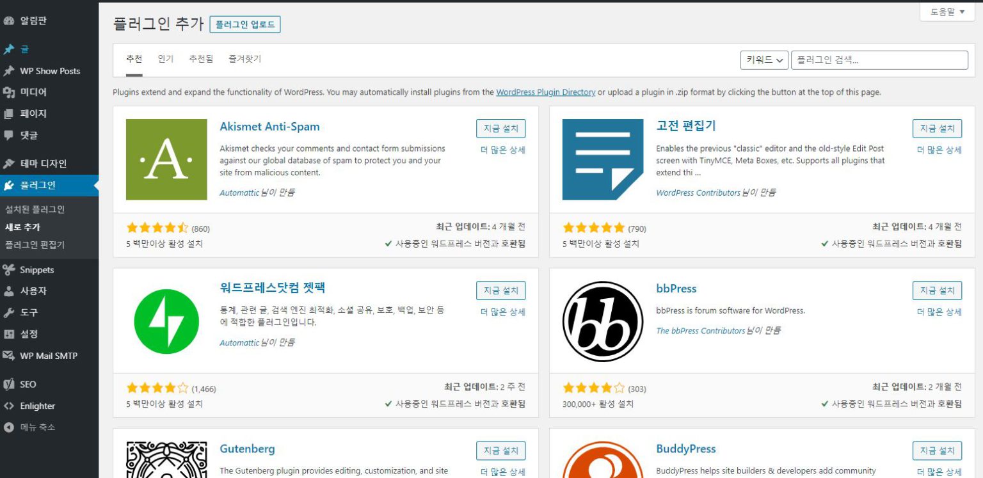Open the SEO menu in sidebar
The image size is (983, 478).
pos(28,384)
